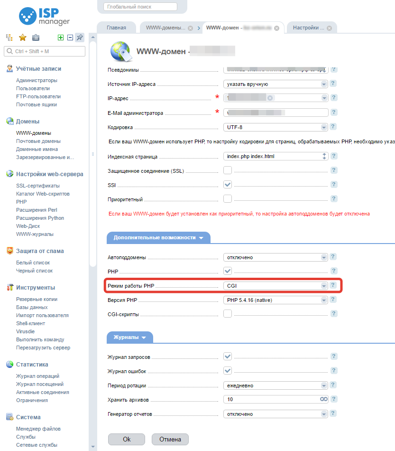Screen dimensions: 395x451
Task: Open Менеджер файлов in sidebar
Action: coord(38,429)
